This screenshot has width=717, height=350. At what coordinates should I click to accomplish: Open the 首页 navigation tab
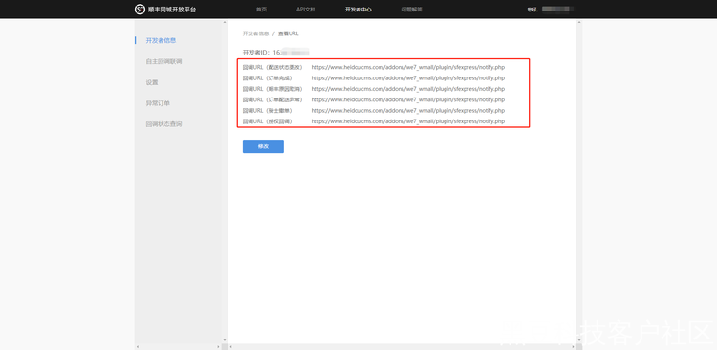pos(261,10)
